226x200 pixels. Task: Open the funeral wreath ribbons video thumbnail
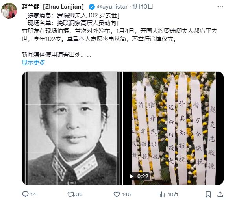tap(173, 128)
